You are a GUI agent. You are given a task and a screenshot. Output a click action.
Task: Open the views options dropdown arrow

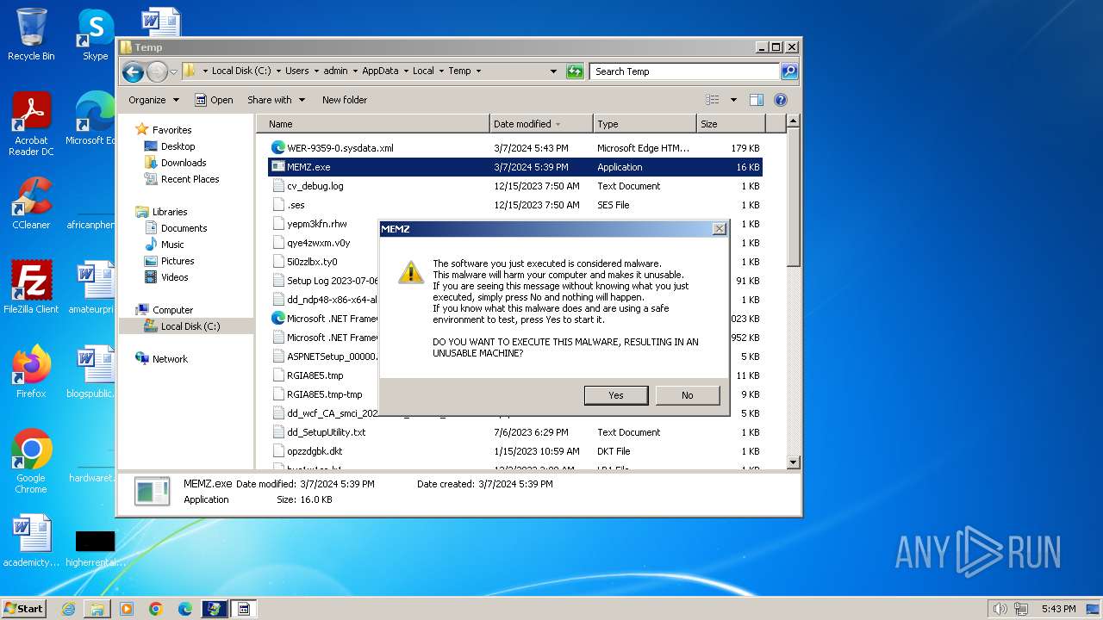[733, 100]
